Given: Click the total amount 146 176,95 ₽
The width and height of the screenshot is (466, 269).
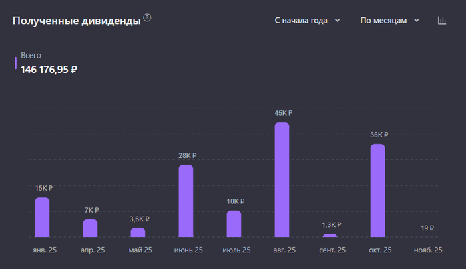Looking at the screenshot, I should pyautogui.click(x=49, y=69).
